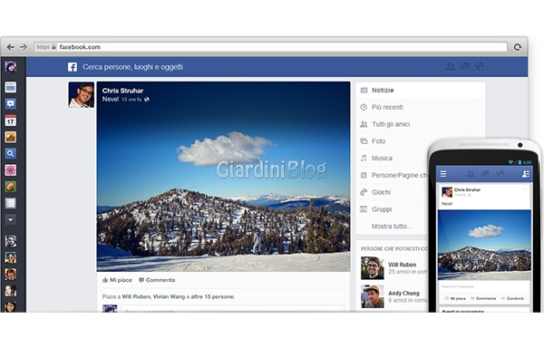
Task: Tap messages icon on phone header
Action: click(x=485, y=174)
